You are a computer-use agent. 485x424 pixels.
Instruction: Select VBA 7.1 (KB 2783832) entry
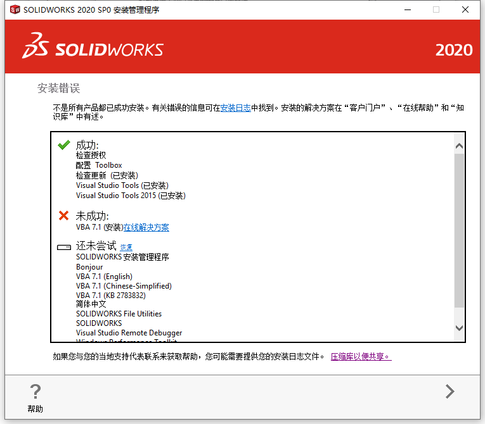(x=110, y=296)
